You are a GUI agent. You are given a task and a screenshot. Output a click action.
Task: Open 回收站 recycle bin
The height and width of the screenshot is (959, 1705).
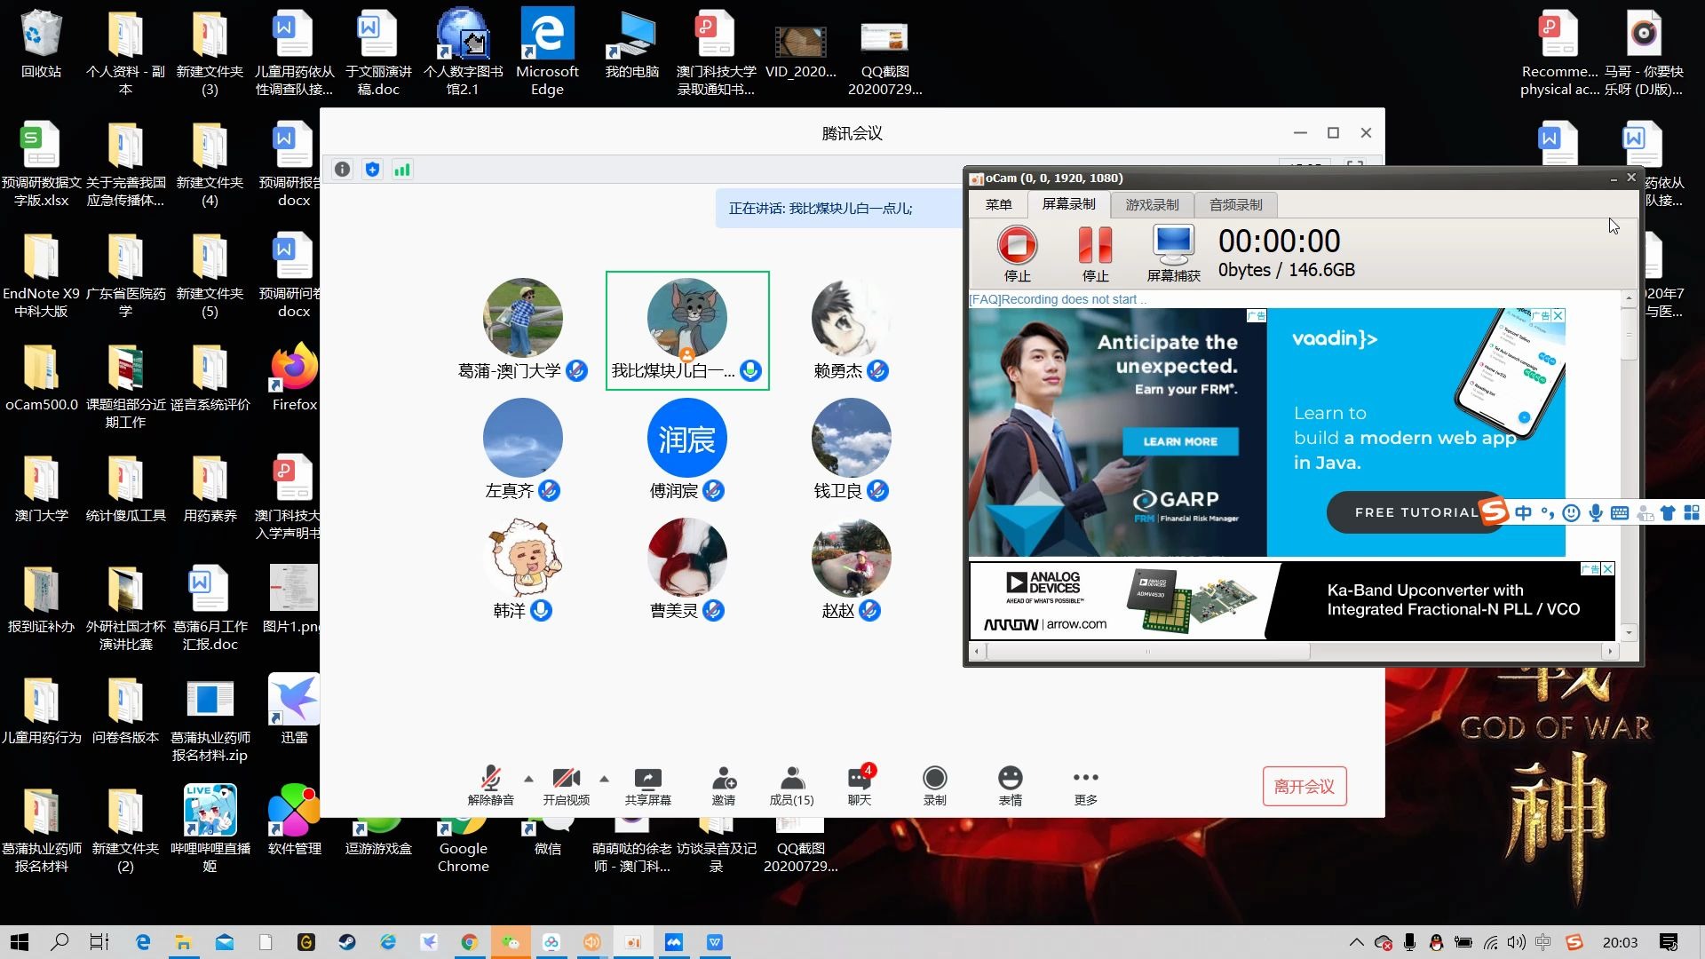coord(41,44)
